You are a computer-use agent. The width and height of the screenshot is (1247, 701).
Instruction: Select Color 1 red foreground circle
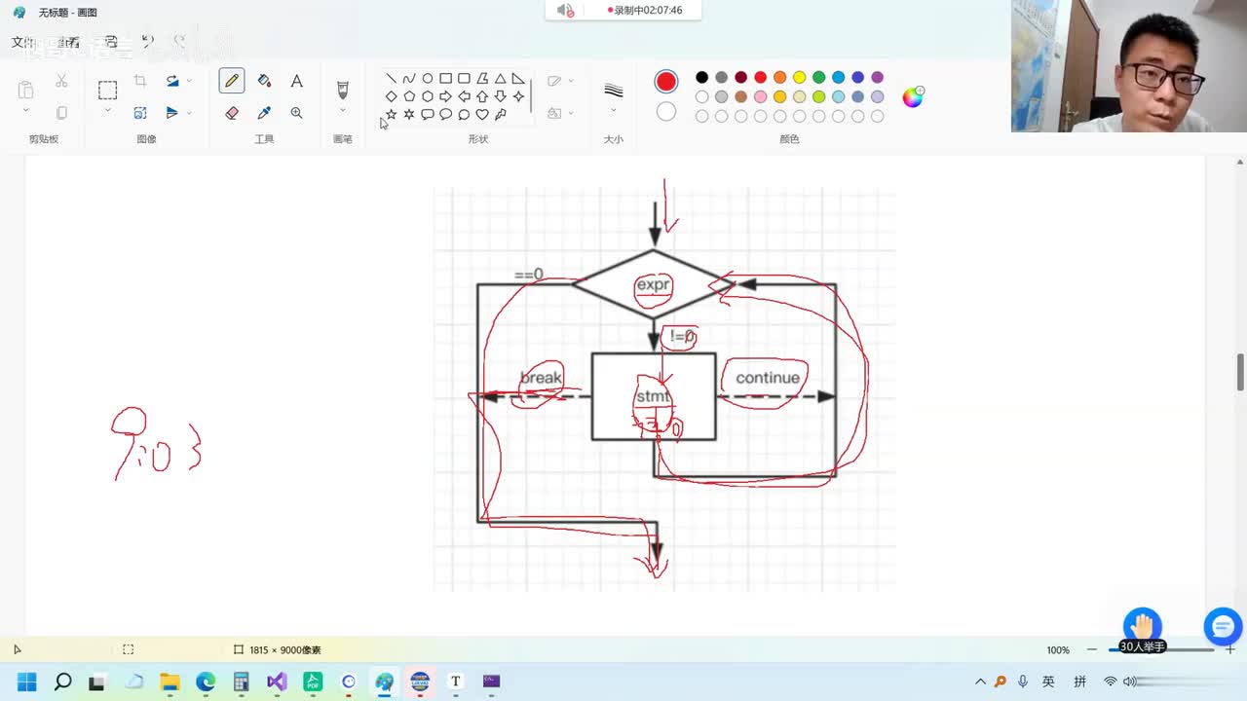click(x=666, y=82)
